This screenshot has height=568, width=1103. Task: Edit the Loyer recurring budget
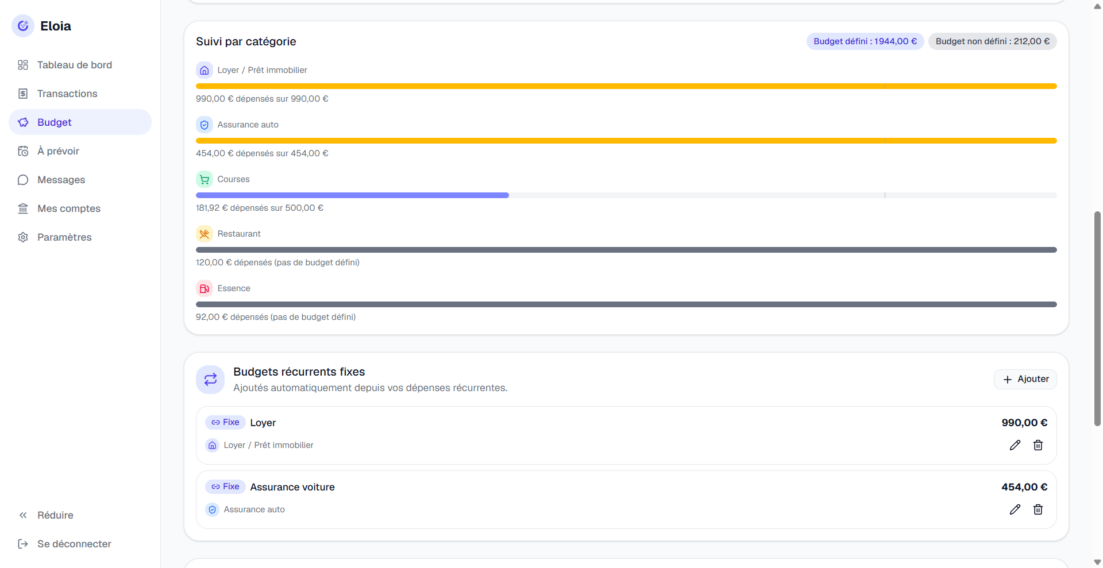(1015, 445)
